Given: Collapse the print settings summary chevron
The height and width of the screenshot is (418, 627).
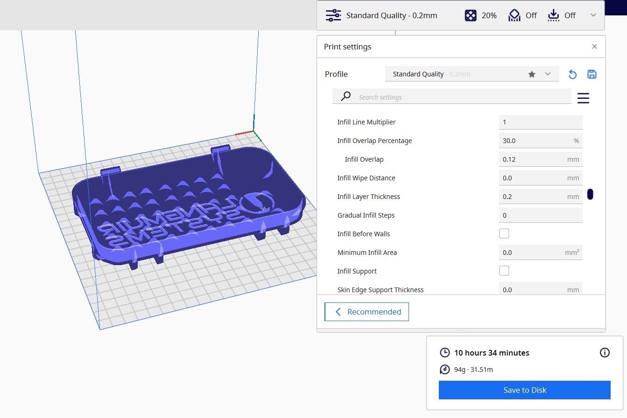Looking at the screenshot, I should tap(593, 15).
